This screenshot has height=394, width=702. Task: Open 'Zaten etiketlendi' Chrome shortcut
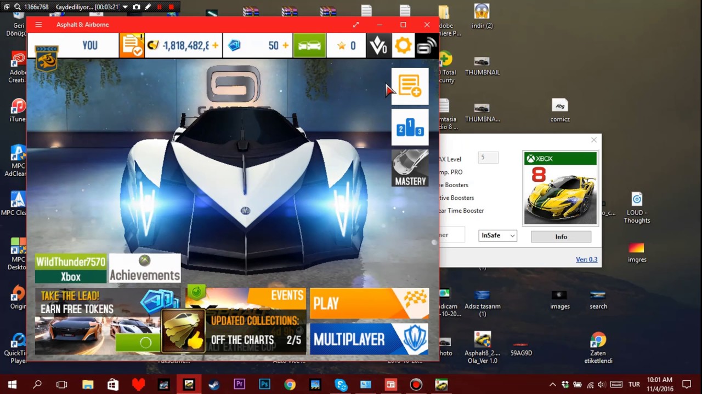(598, 347)
